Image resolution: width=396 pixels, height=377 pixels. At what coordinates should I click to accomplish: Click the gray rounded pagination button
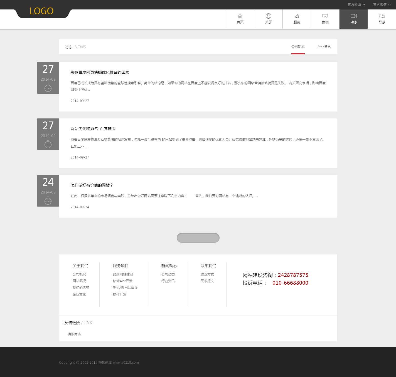click(198, 238)
